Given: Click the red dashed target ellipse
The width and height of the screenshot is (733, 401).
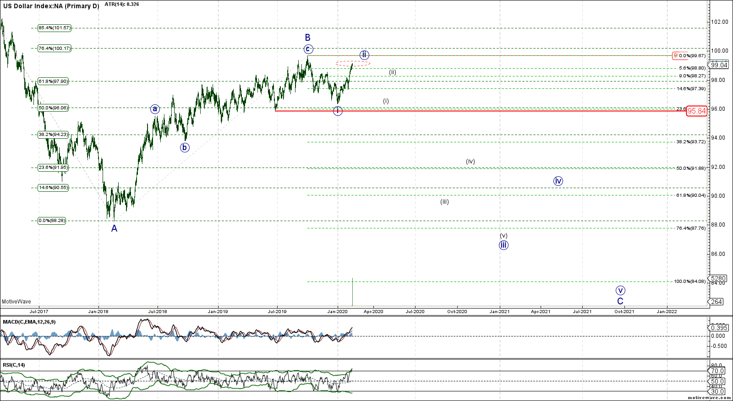Looking at the screenshot, I should point(353,63).
